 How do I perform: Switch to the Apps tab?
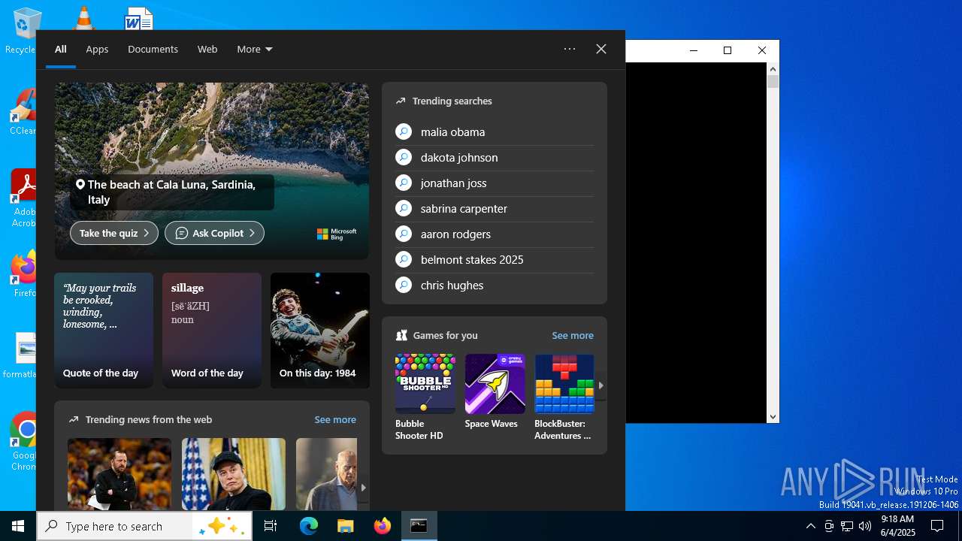click(x=97, y=49)
